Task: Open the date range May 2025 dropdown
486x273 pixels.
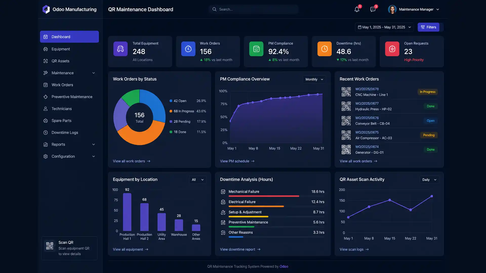Action: (x=384, y=27)
